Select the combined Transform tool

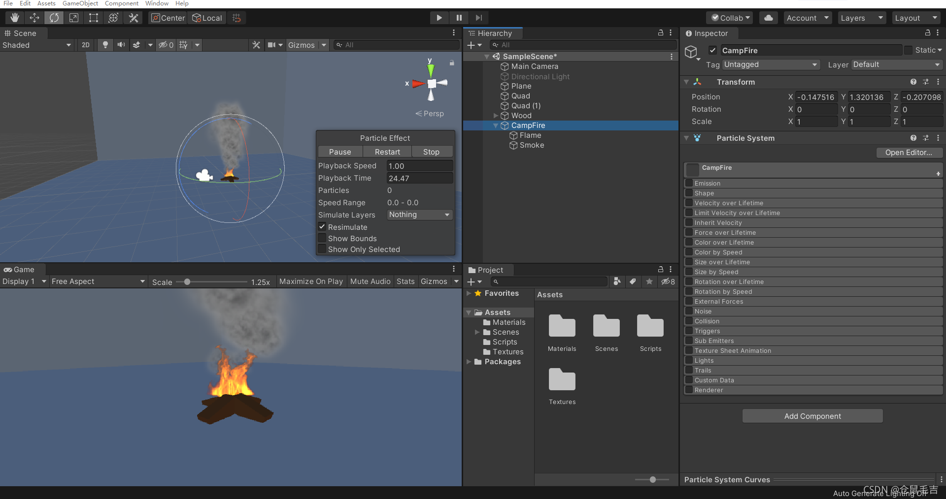(113, 18)
